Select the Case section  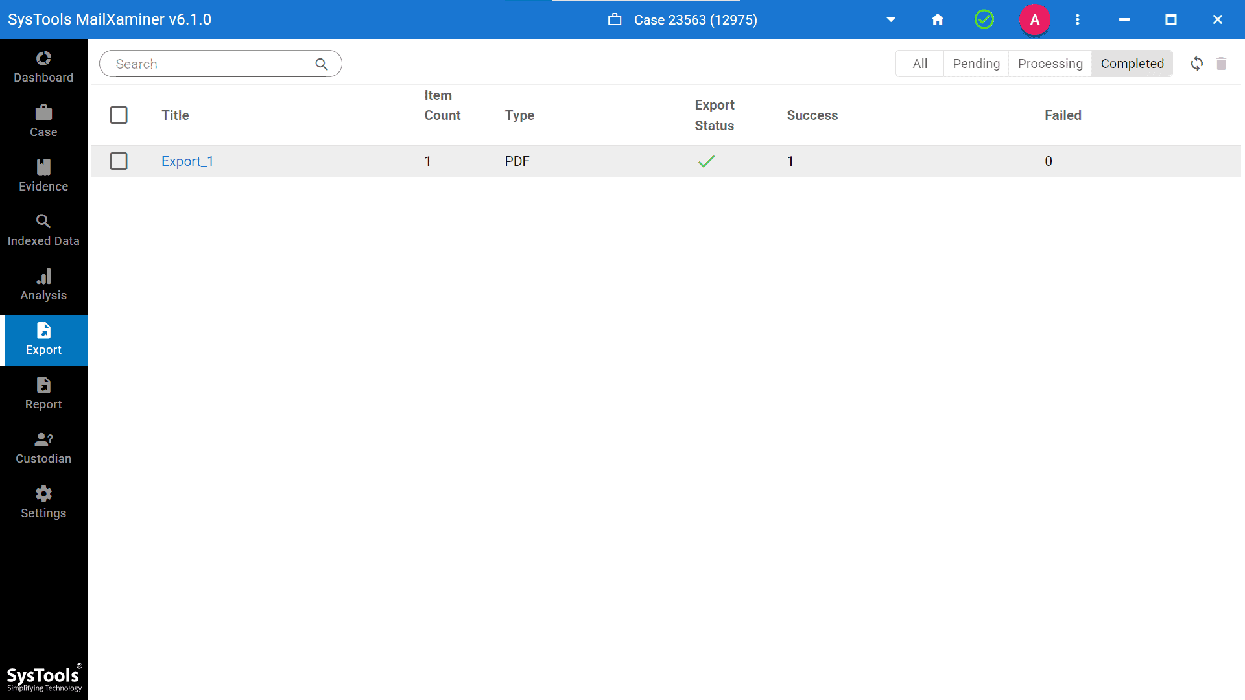pyautogui.click(x=43, y=121)
